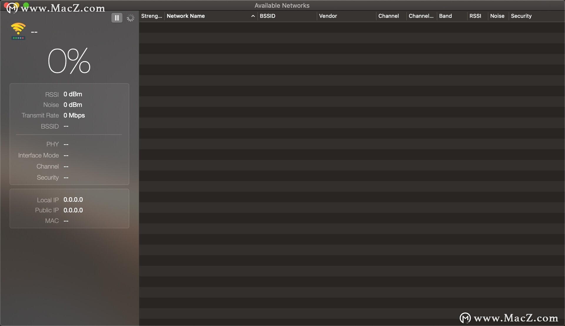The width and height of the screenshot is (565, 326).
Task: Click the Public IP 0.0.0.0 value
Action: pos(73,210)
